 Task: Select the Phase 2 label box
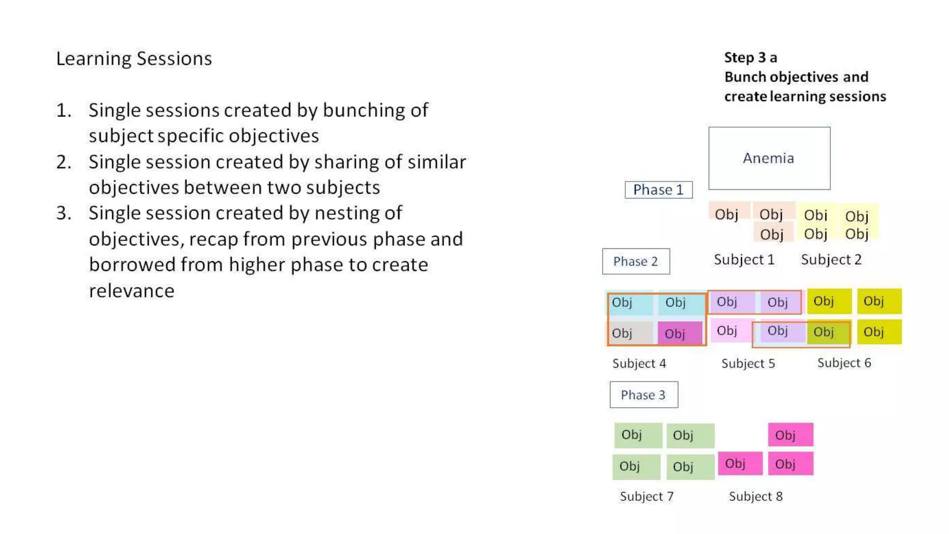pyautogui.click(x=636, y=261)
